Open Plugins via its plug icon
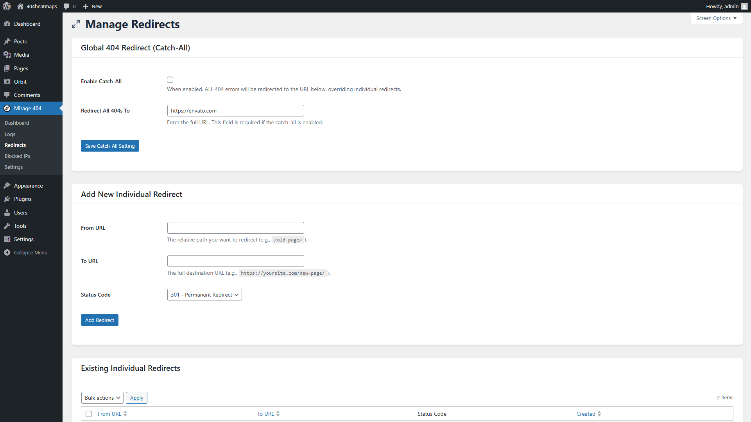Screen dimensions: 751x422 (7, 199)
